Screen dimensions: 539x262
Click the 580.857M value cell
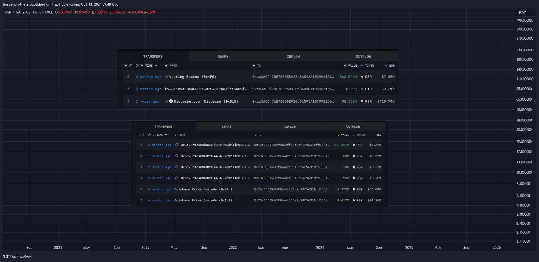click(x=341, y=145)
